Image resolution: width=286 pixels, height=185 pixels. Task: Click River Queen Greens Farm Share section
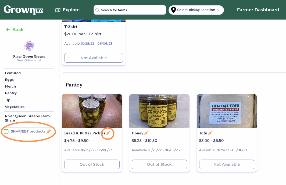[27, 118]
